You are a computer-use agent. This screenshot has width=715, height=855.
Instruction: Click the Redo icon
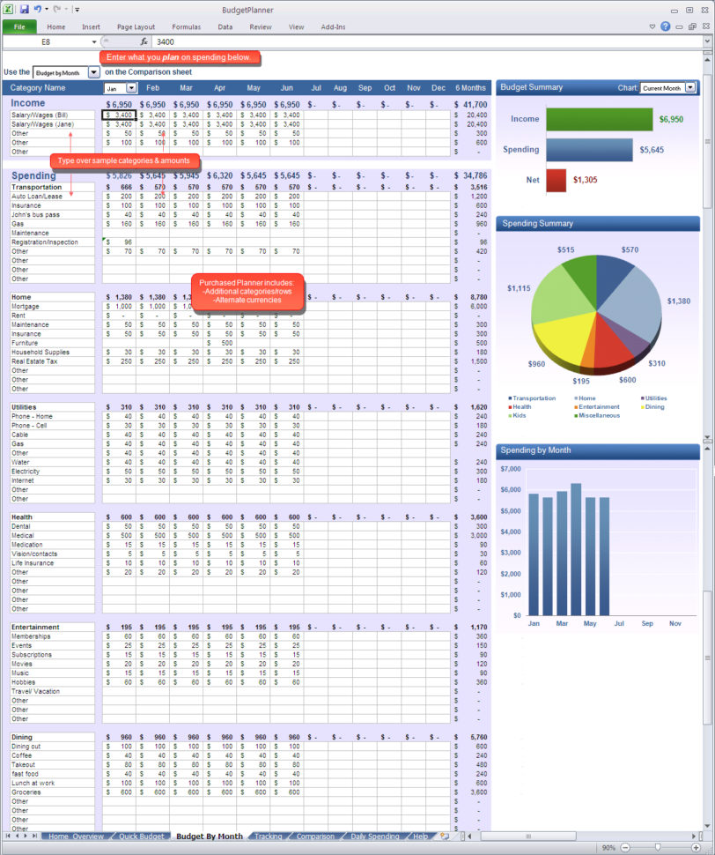pyautogui.click(x=55, y=8)
